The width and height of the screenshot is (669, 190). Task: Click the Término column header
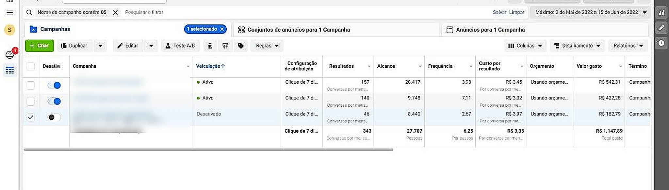point(637,66)
